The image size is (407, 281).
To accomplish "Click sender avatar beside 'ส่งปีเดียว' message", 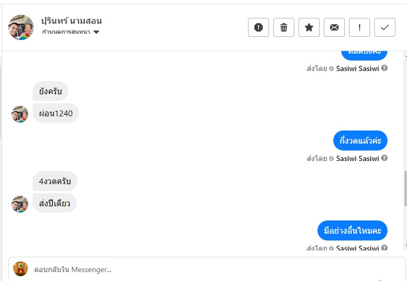I will coord(20,204).
